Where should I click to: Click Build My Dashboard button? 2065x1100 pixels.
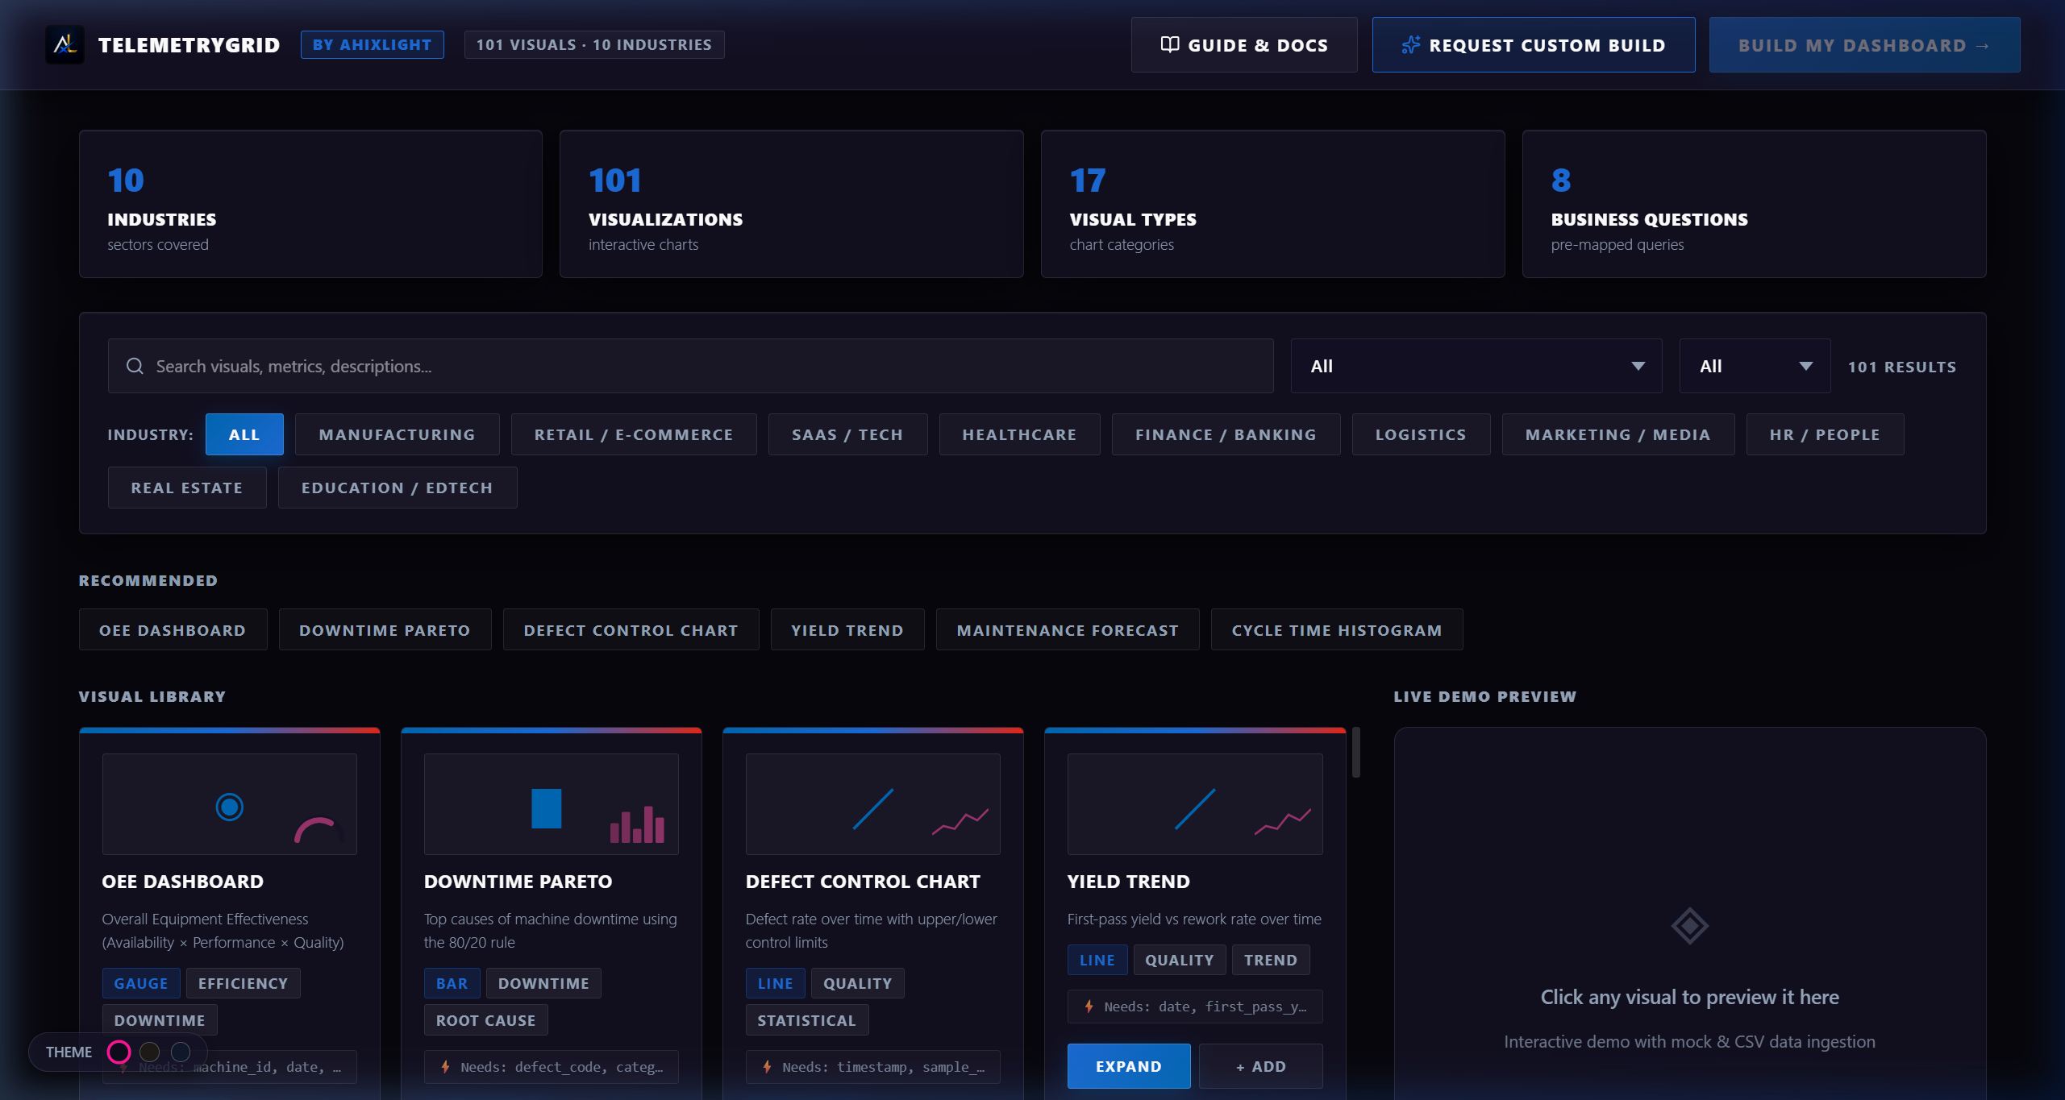(x=1864, y=45)
